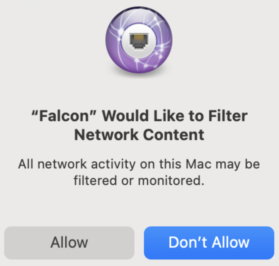Screen dimensions: 279x266
Task: Click the "Would Like to Filter" heading text
Action: (175, 116)
